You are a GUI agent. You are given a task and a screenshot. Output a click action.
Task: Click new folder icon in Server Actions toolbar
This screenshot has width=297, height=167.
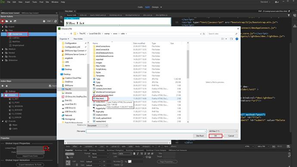(6, 21)
